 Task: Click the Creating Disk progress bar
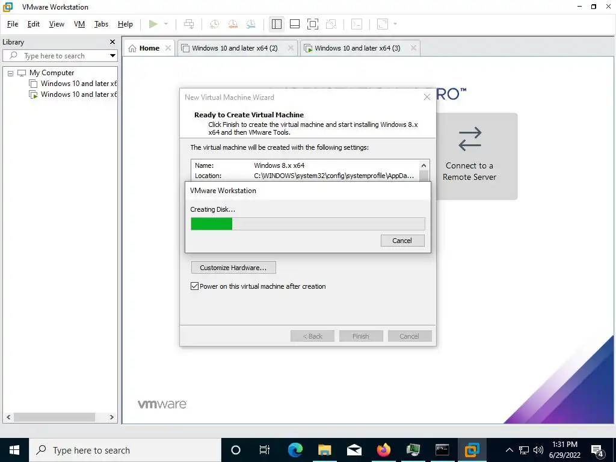tap(307, 224)
